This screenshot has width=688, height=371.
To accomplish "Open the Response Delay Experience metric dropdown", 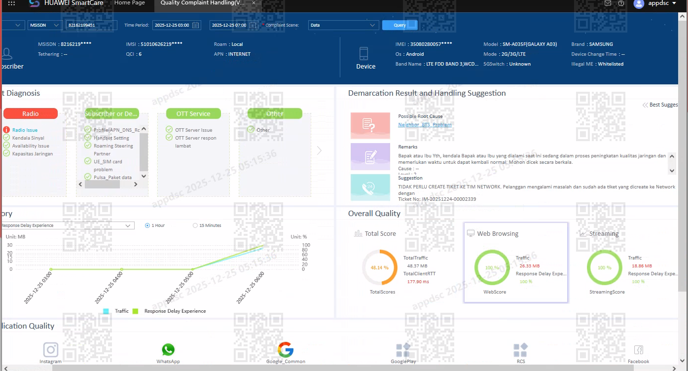I will coord(67,225).
